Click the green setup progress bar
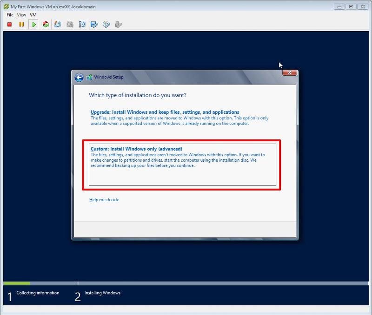This screenshot has height=315, width=372. (x=17, y=283)
